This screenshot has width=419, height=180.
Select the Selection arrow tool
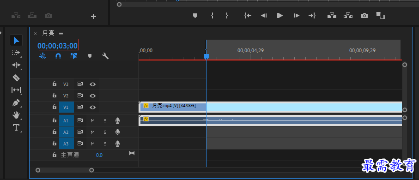click(x=16, y=40)
